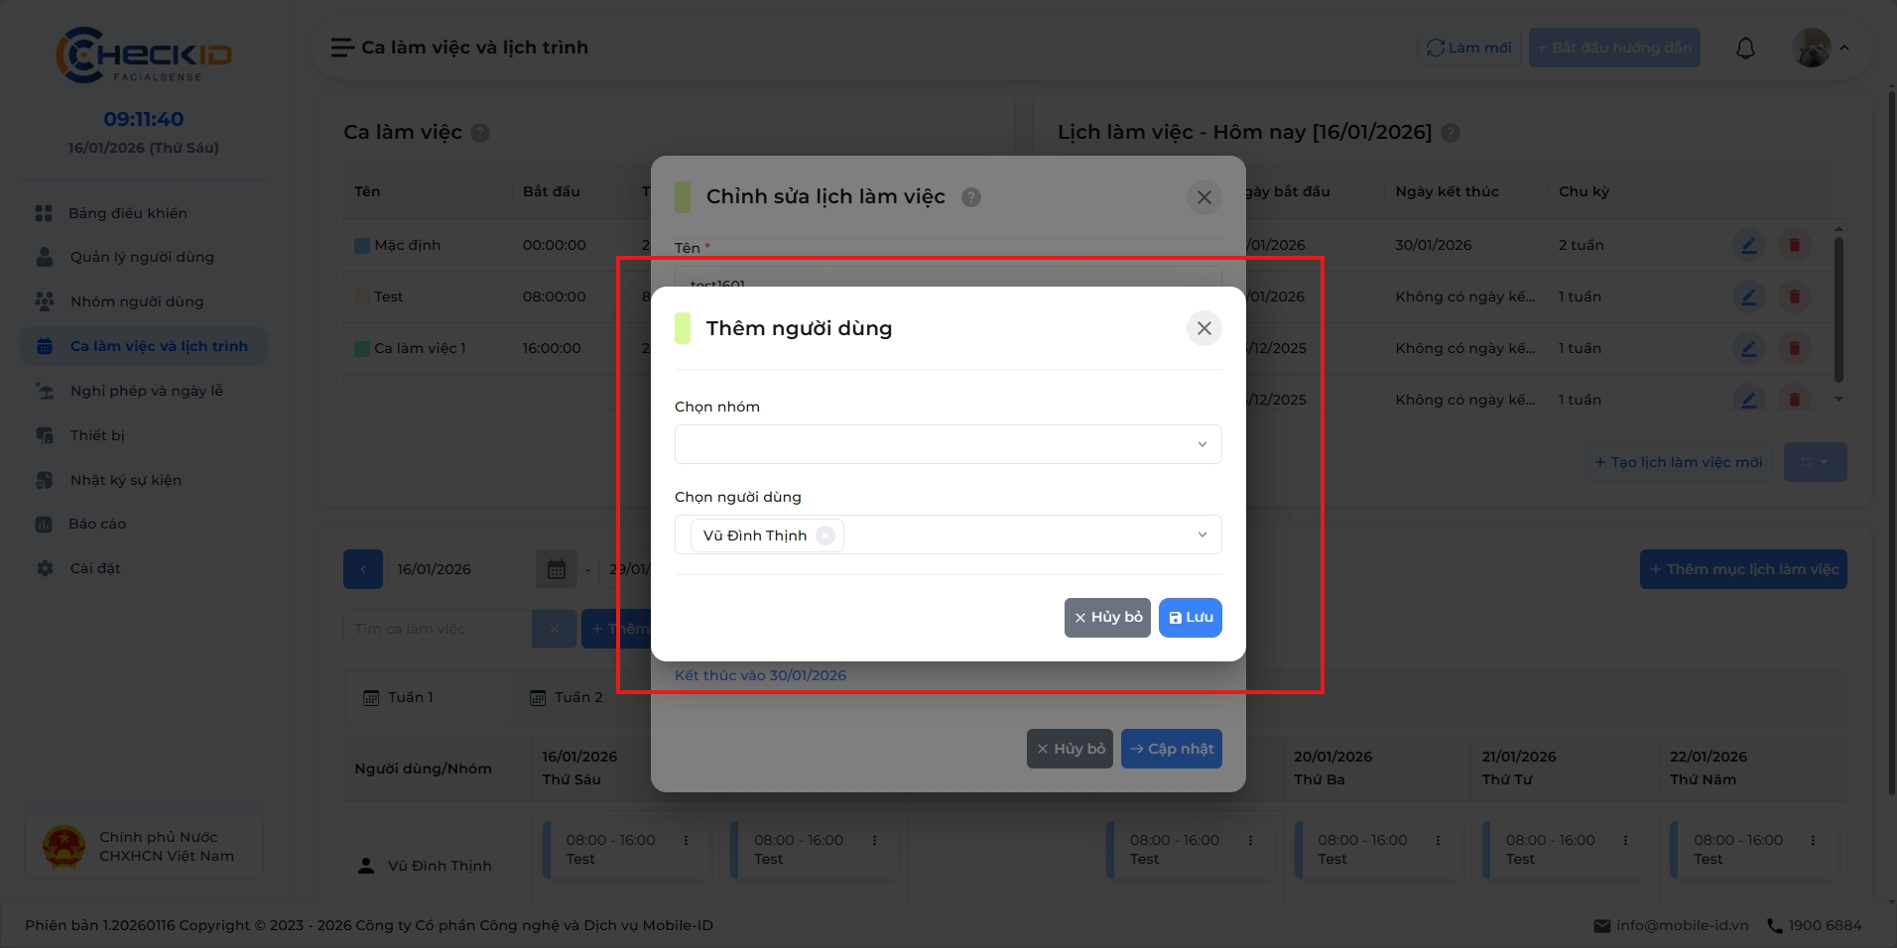Open Cài đặt settings
The width and height of the screenshot is (1897, 948).
pos(144,568)
